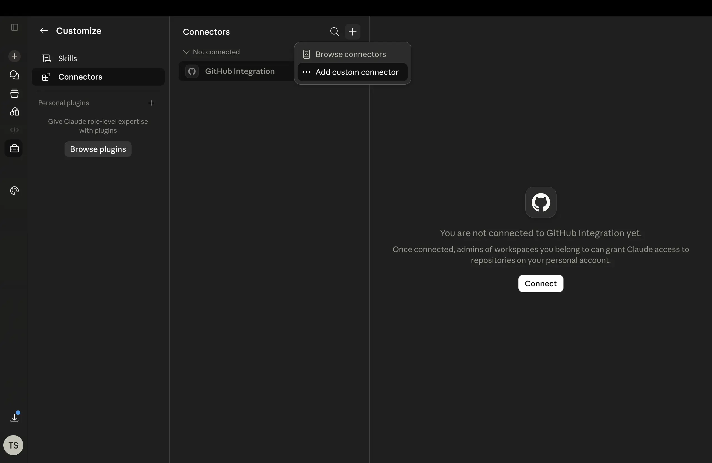Open the Projects stack icon
Viewport: 712px width, 463px height.
coord(14,93)
